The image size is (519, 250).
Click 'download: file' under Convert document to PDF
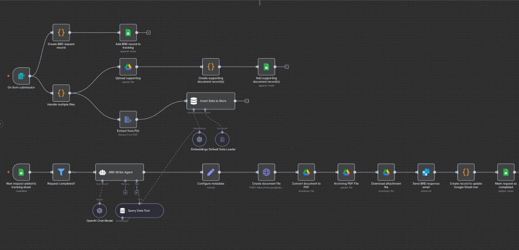pyautogui.click(x=306, y=191)
